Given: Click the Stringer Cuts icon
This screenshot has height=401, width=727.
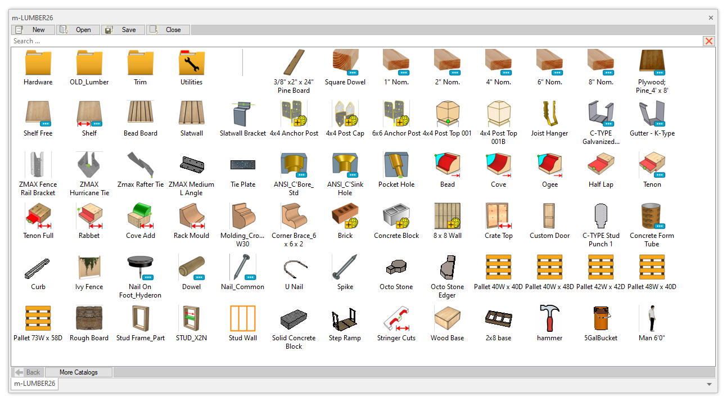Looking at the screenshot, I should click(396, 319).
